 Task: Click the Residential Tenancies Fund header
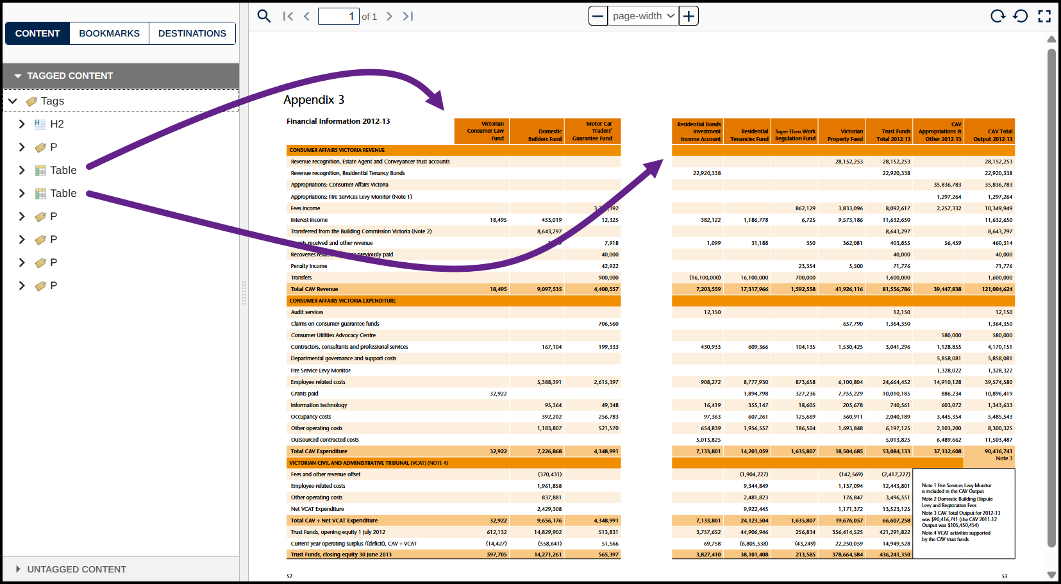pos(747,131)
